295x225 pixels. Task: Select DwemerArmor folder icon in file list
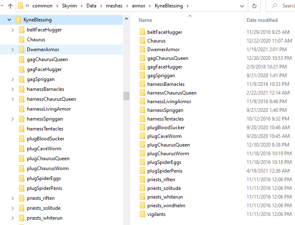coord(142,50)
